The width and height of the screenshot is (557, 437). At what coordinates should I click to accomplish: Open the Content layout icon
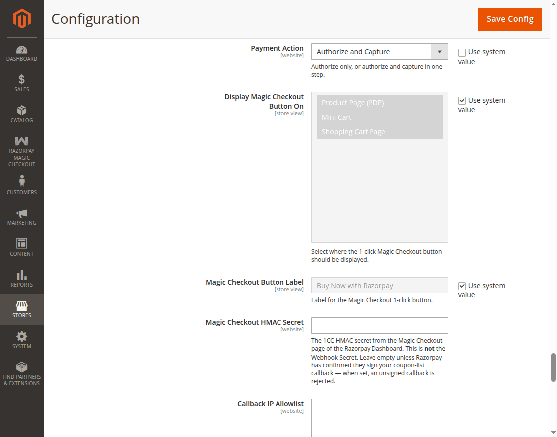pyautogui.click(x=22, y=243)
